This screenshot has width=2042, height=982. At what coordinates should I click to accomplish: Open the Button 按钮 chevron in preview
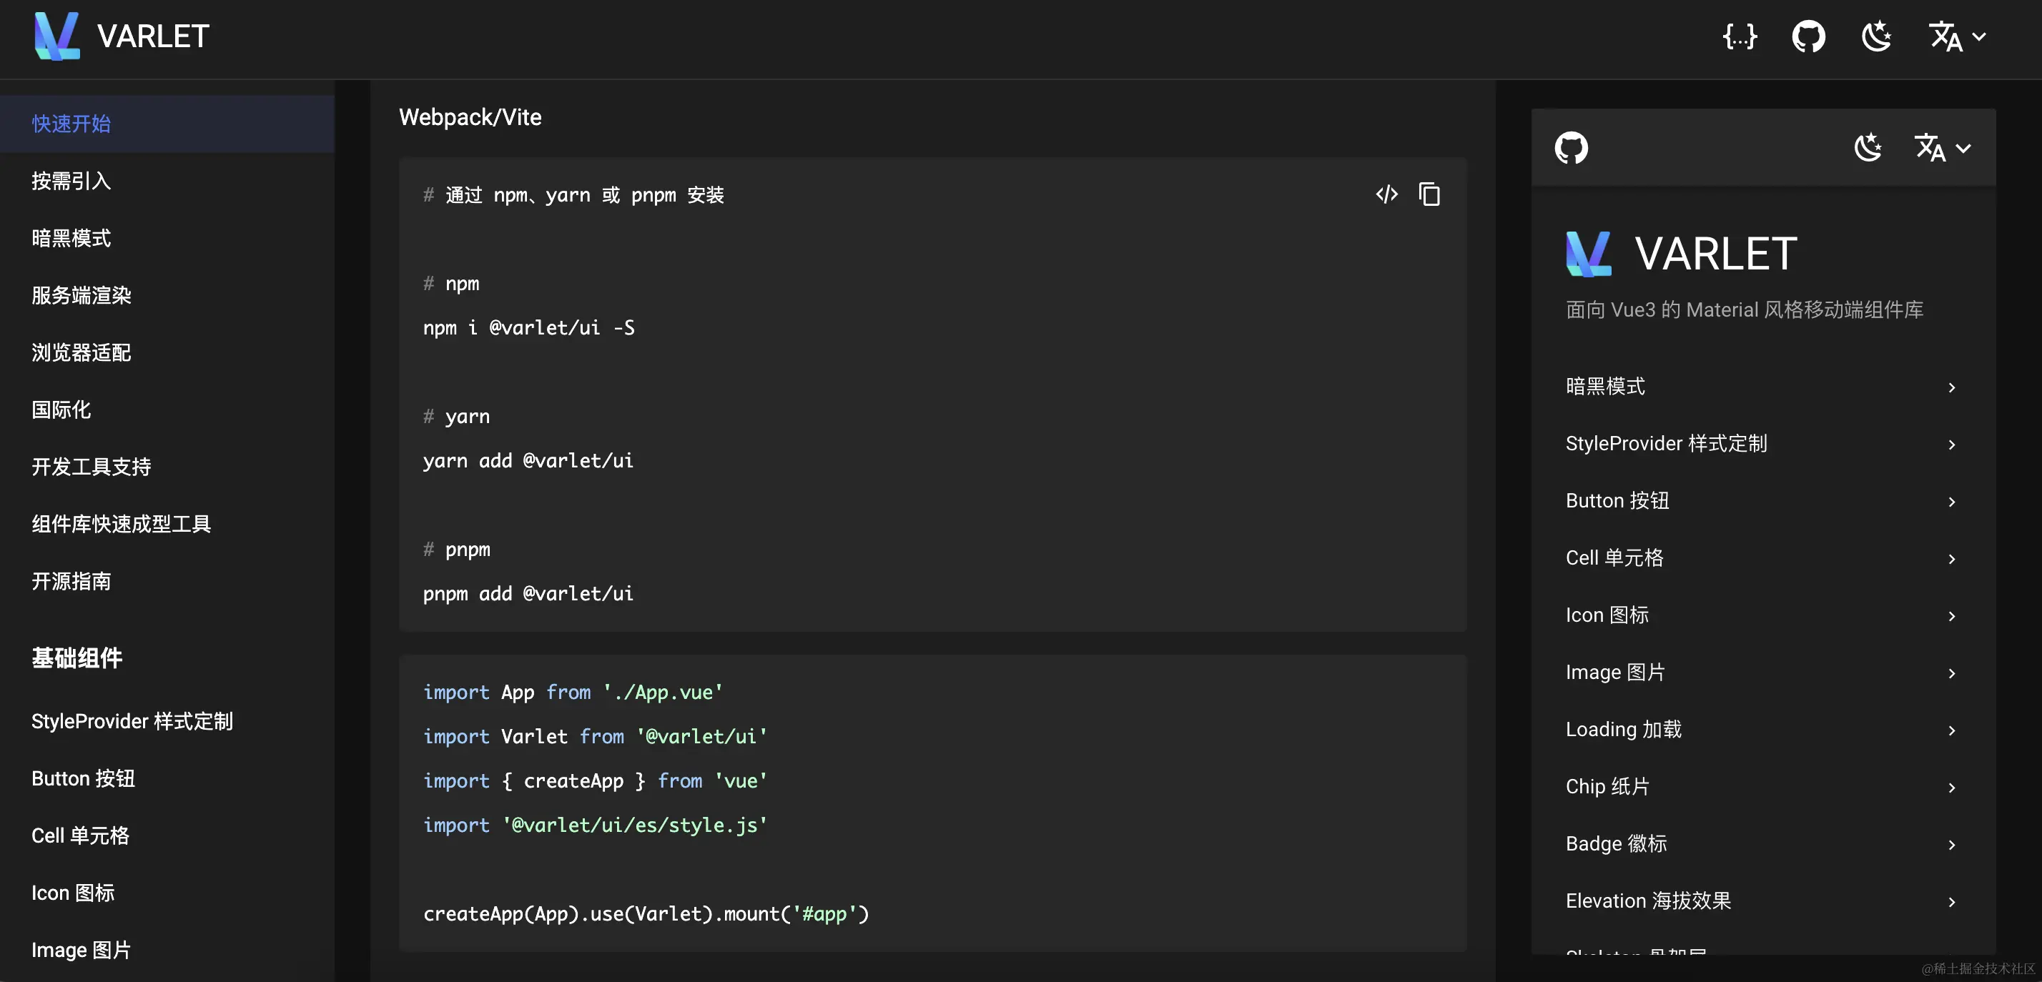click(1952, 502)
